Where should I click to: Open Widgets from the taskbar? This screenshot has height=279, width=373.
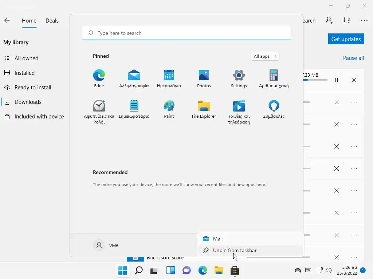pyautogui.click(x=170, y=270)
